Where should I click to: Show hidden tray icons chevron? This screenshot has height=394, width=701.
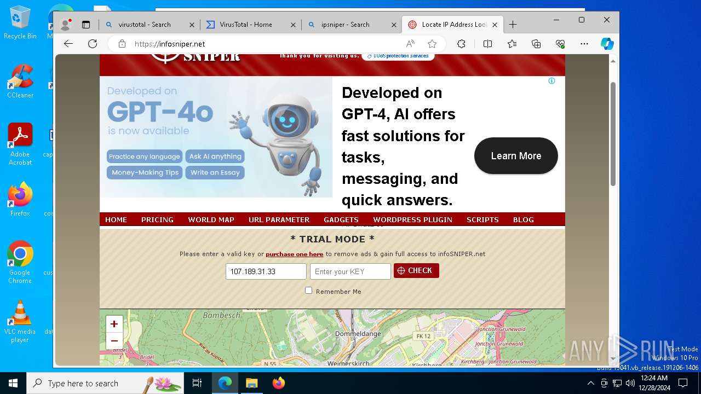(591, 383)
